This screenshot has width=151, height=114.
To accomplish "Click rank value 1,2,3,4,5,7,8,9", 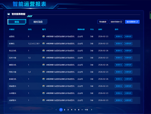I will 34,44.
